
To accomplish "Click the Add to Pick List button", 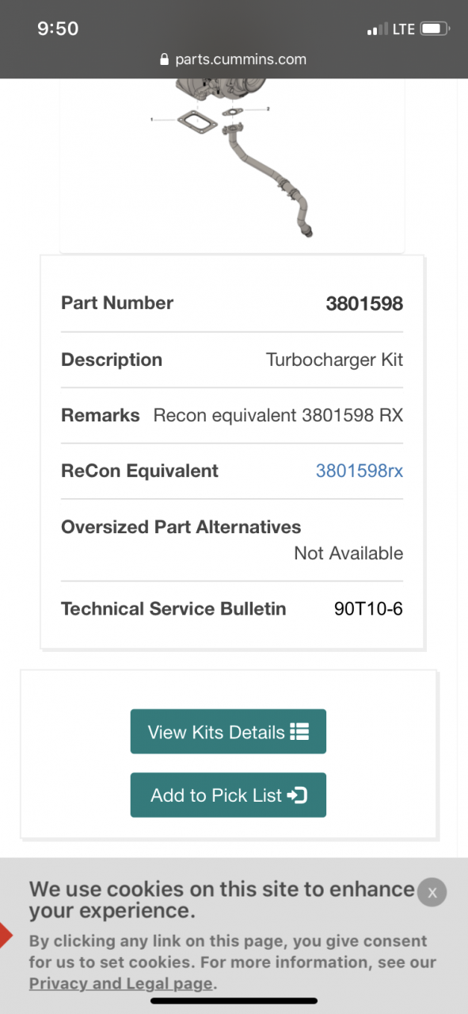I will pos(228,795).
